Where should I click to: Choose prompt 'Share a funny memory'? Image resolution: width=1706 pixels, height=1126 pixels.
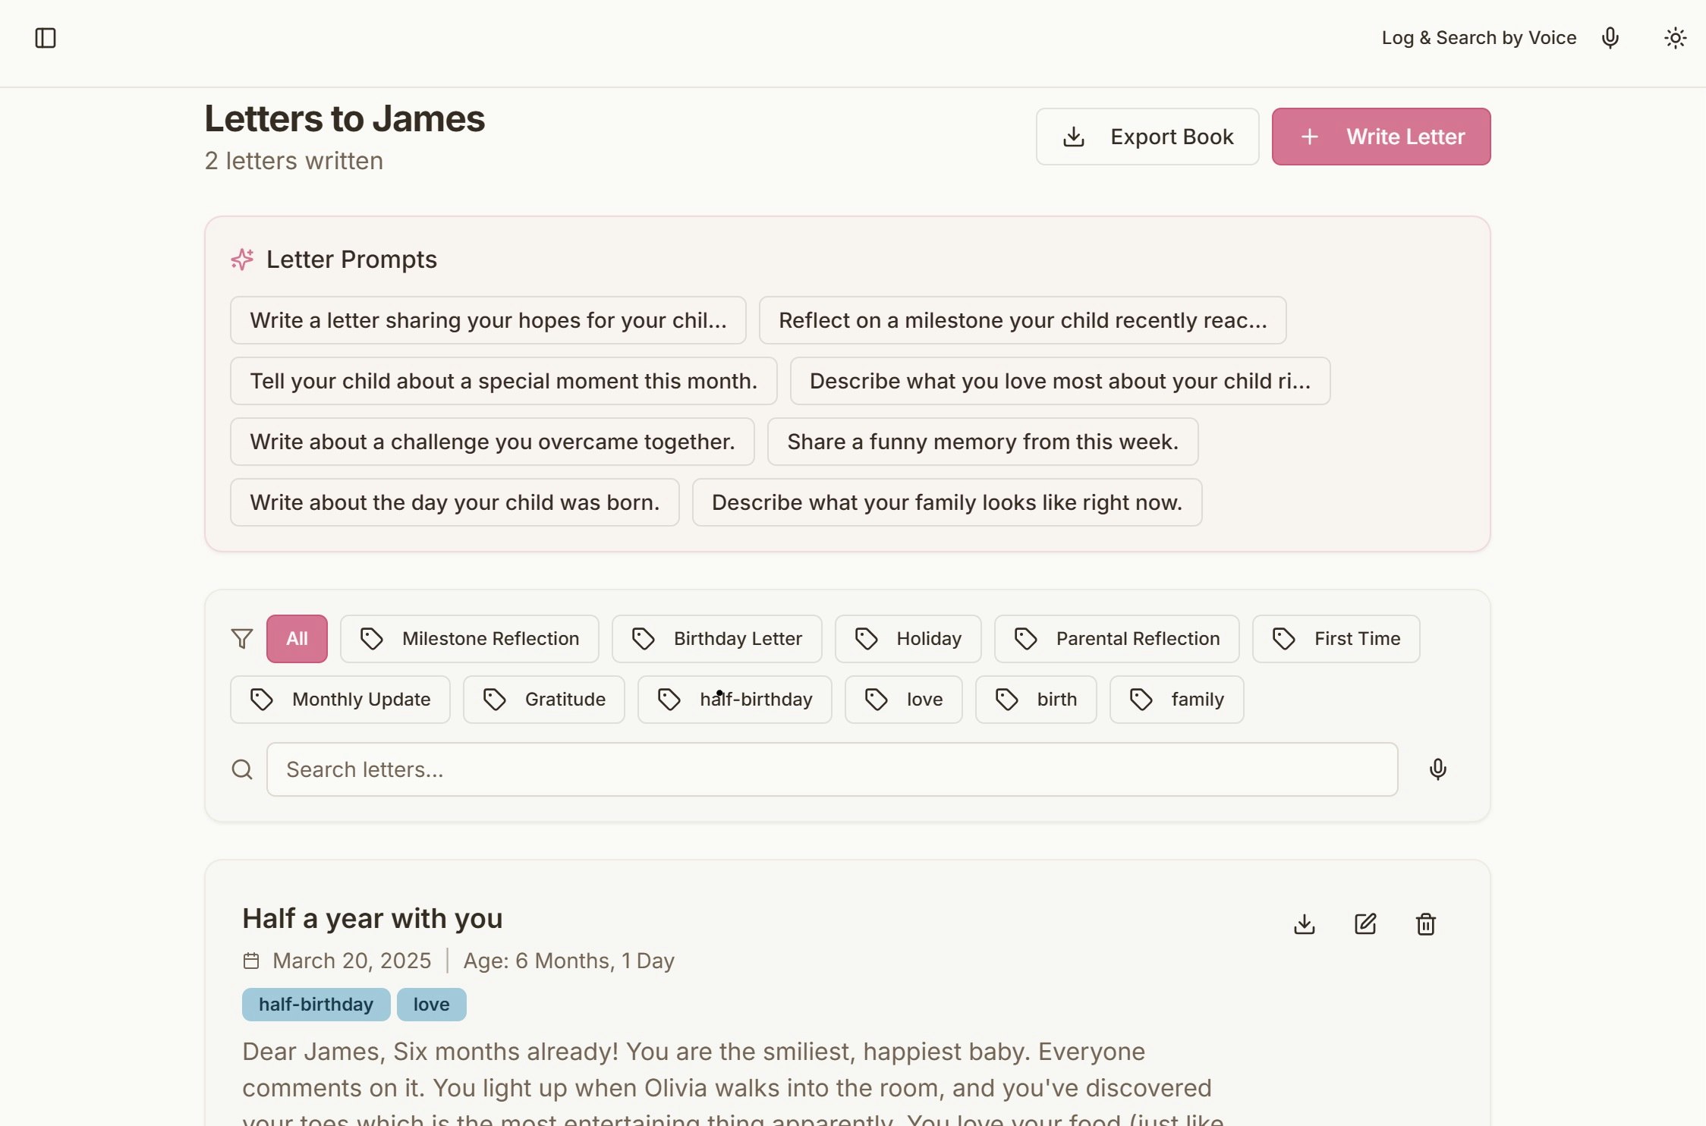[983, 442]
